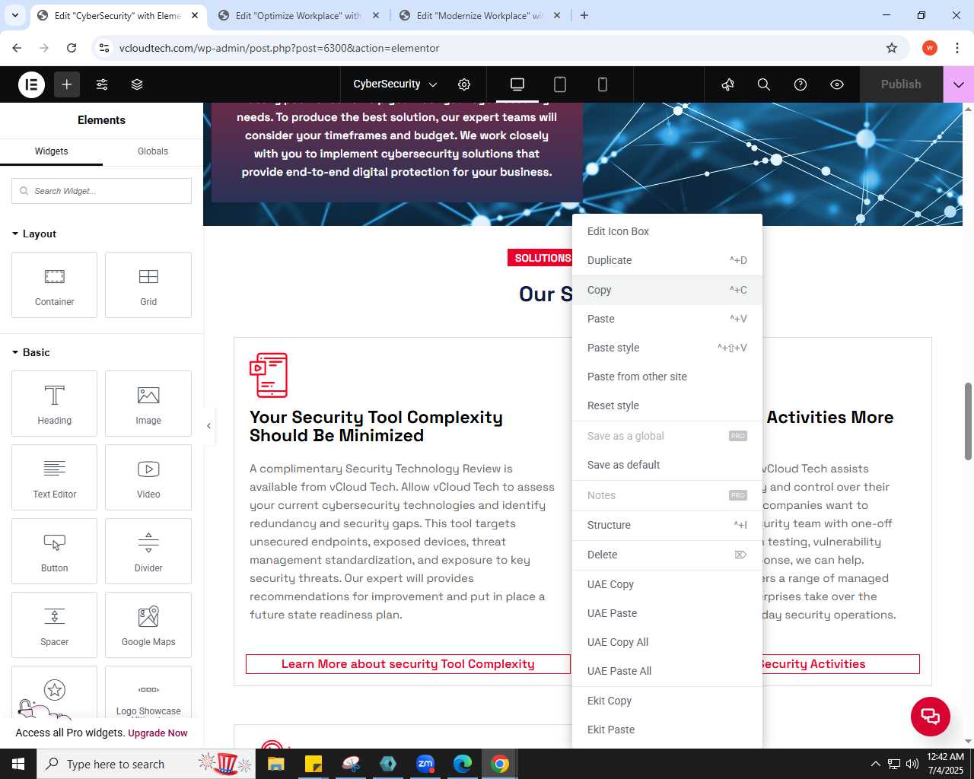Click the Add Element plus icon
This screenshot has width=974, height=779.
coord(67,84)
